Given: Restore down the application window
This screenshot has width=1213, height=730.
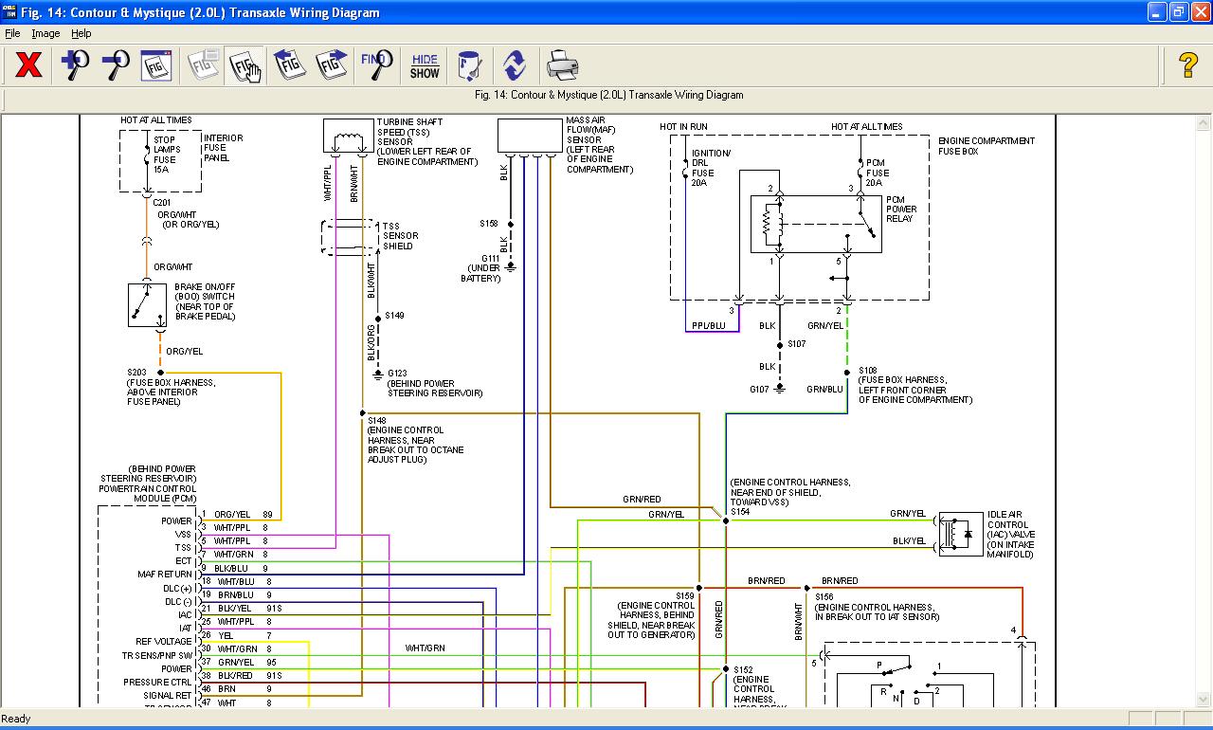Looking at the screenshot, I should coord(1178,12).
